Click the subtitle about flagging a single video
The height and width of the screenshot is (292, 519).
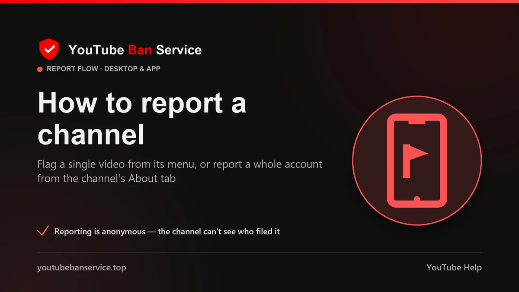(x=179, y=171)
